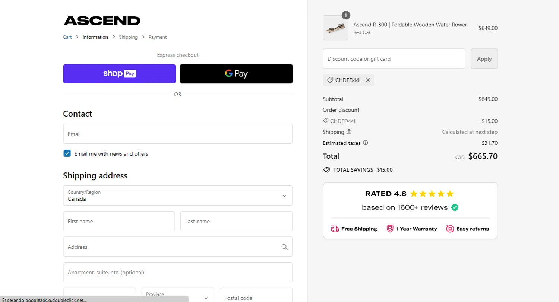Screen dimensions: 559x302
Task: Go back to Cart breadcrumb
Action: pos(67,37)
